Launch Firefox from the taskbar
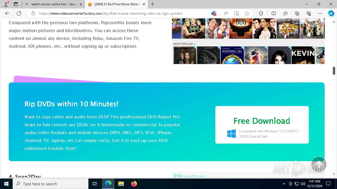Image resolution: width=337 pixels, height=189 pixels. click(x=134, y=184)
